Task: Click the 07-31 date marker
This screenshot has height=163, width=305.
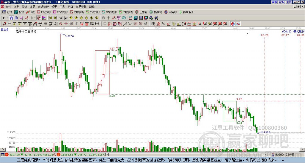Action: [x=301, y=35]
